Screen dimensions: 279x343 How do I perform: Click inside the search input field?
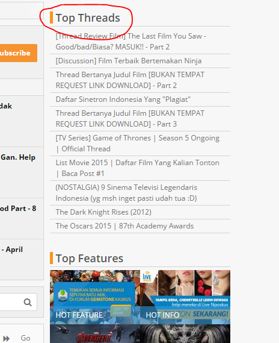click(11, 302)
